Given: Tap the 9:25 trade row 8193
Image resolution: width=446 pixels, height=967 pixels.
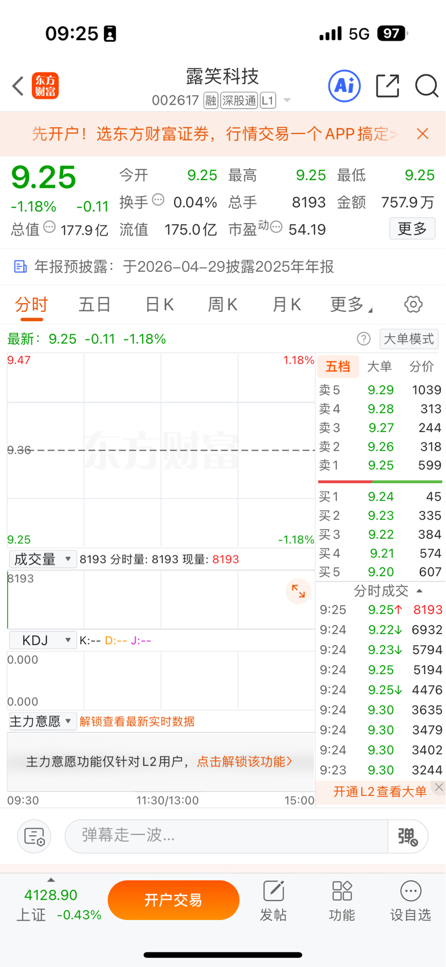Looking at the screenshot, I should 380,610.
